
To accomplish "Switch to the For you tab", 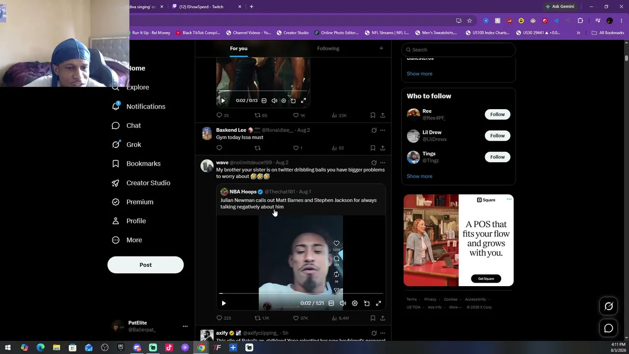I will 239,48.
